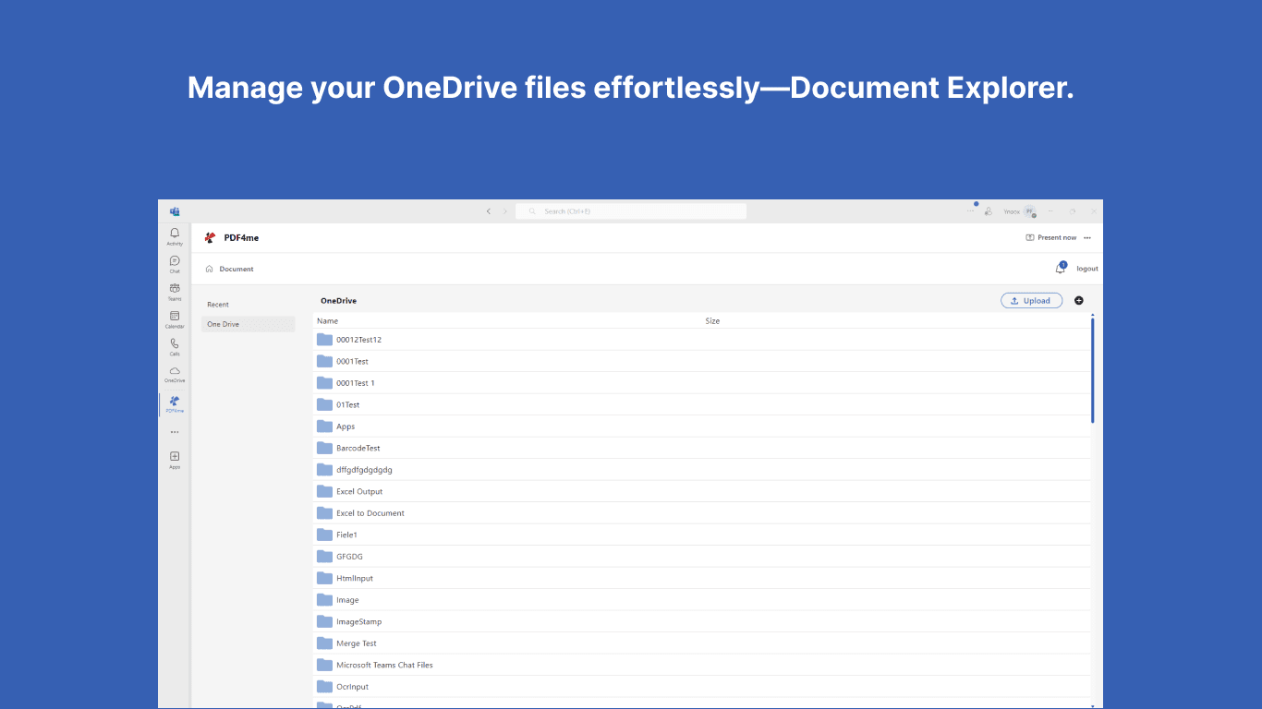The image size is (1262, 709).
Task: Click the Upload button
Action: [x=1032, y=300]
